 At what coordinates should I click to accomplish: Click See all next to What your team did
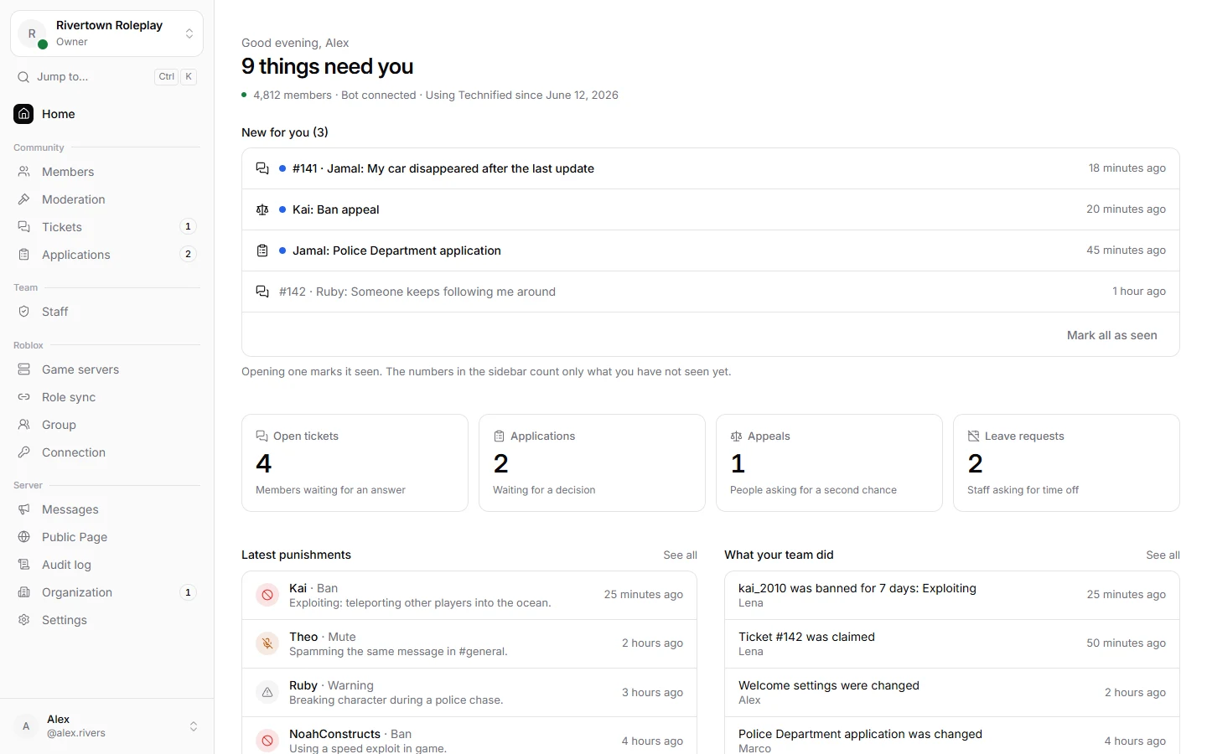(x=1163, y=555)
